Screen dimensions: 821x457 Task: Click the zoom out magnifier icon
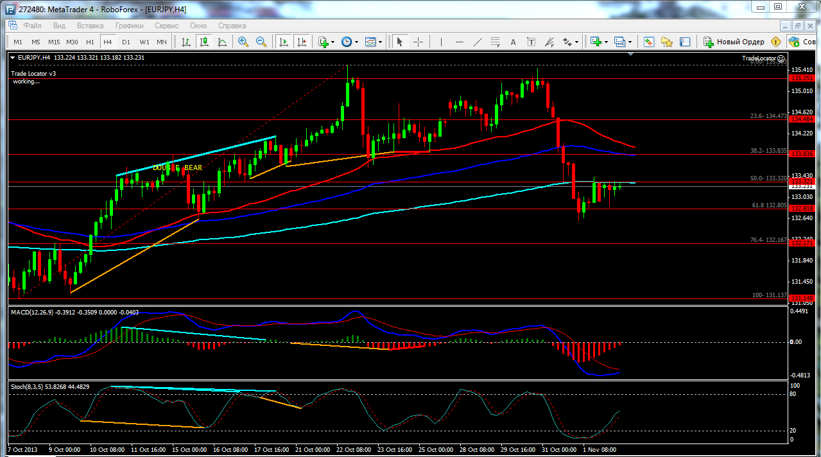(261, 42)
